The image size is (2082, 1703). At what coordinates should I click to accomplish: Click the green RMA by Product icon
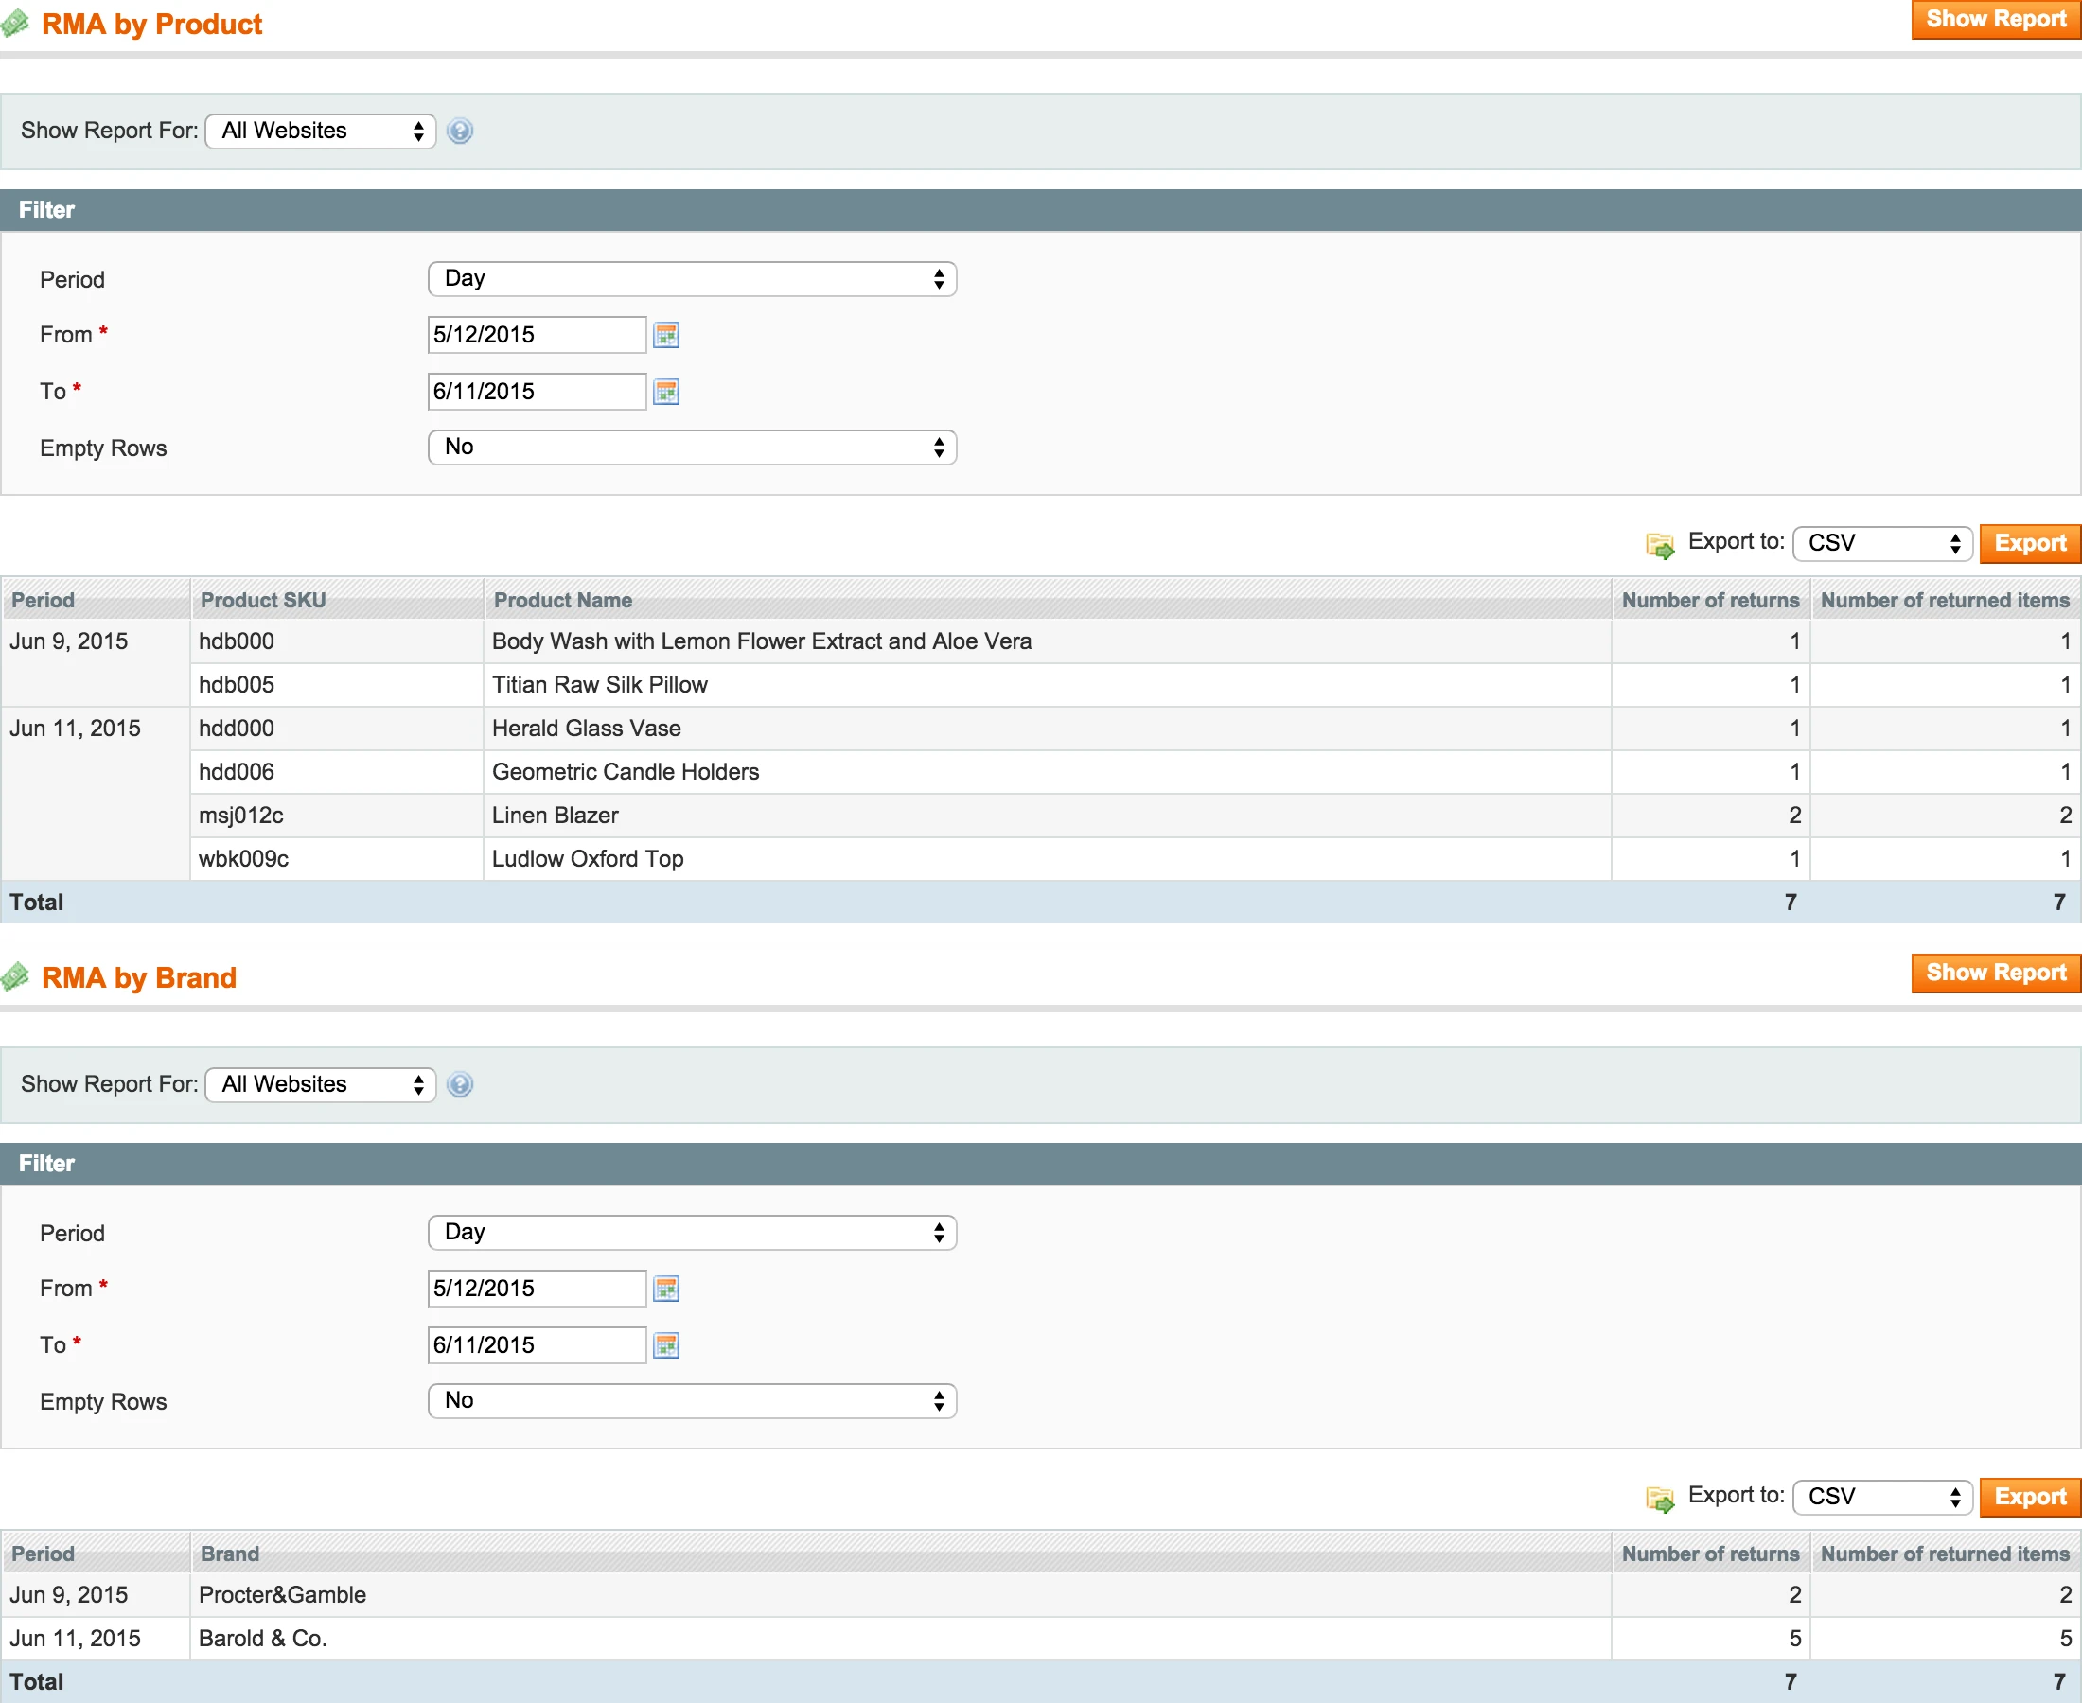click(16, 23)
